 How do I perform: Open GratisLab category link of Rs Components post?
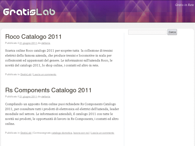point(26,133)
